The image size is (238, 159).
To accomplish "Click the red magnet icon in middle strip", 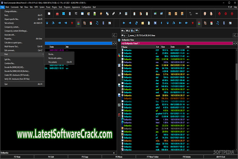I will pyautogui.click(x=119, y=115).
